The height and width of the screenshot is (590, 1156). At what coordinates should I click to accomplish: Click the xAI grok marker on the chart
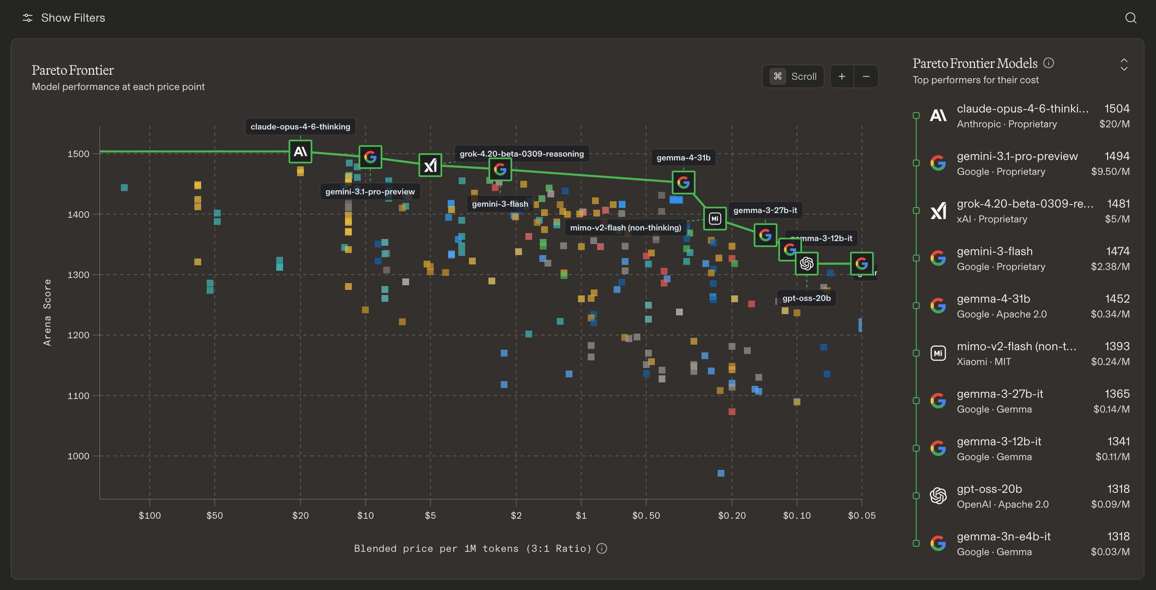click(x=430, y=165)
